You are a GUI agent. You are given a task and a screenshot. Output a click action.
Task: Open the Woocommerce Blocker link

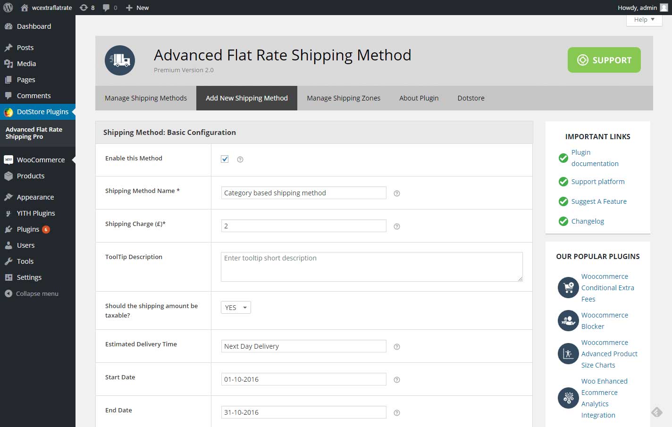605,321
